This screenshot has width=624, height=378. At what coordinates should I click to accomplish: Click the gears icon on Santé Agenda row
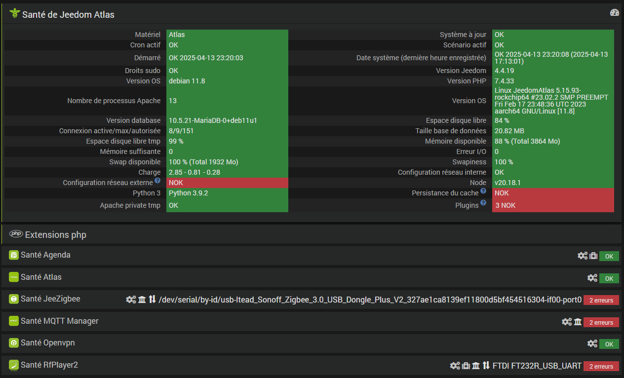tap(583, 256)
